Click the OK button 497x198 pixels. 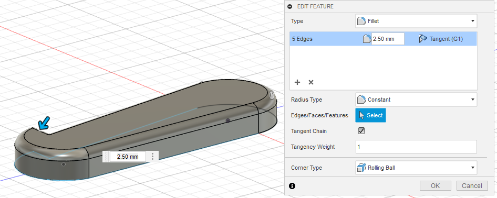[x=435, y=185]
